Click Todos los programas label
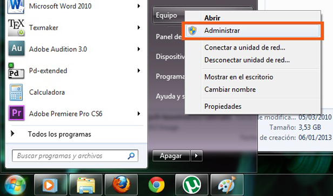Viewport: 333px width, 196px height. pos(59,134)
